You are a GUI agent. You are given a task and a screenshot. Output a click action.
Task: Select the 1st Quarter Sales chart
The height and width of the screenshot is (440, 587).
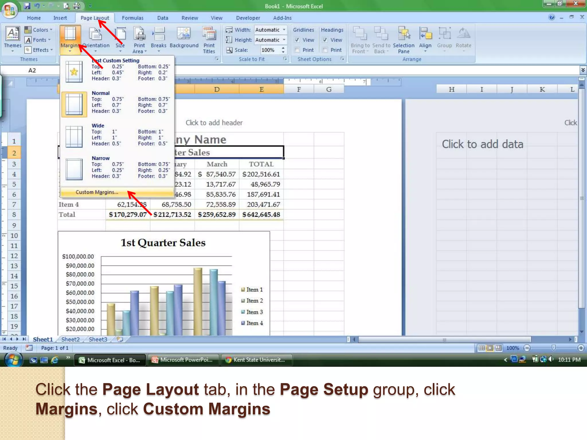click(x=164, y=283)
